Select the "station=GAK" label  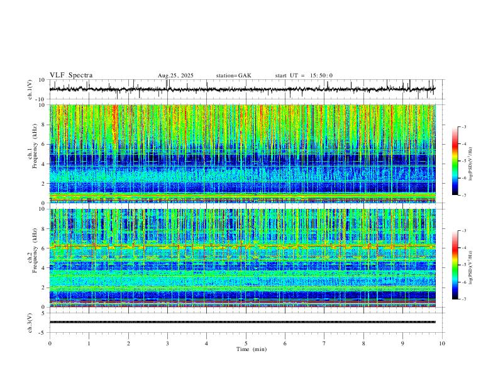point(234,75)
